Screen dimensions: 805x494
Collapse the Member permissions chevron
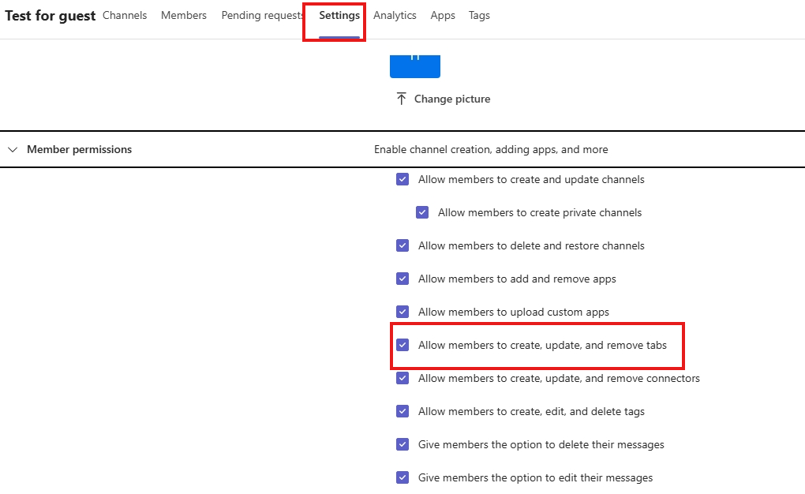click(13, 149)
